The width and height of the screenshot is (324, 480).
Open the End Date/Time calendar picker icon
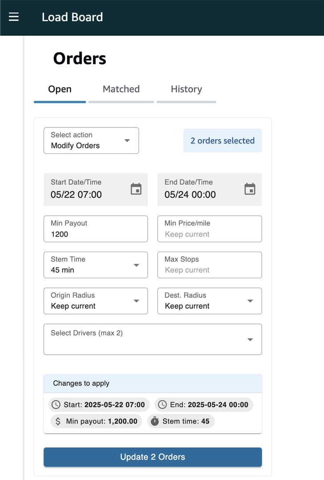[x=250, y=189]
